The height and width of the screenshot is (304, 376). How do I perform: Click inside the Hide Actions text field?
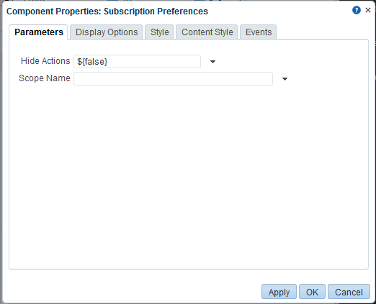point(137,62)
